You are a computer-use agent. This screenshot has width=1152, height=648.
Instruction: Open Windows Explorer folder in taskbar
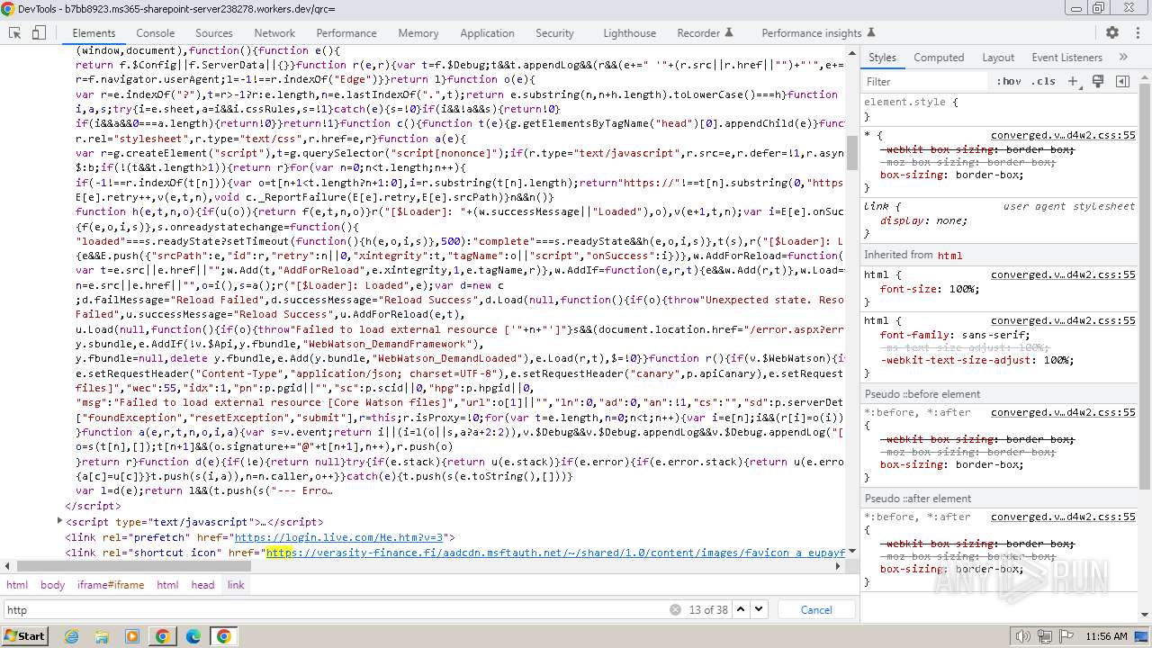(102, 636)
